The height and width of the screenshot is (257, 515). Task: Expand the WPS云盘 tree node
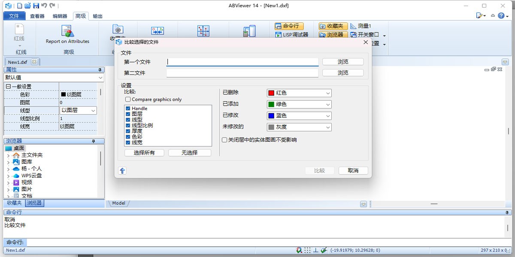[x=8, y=176]
